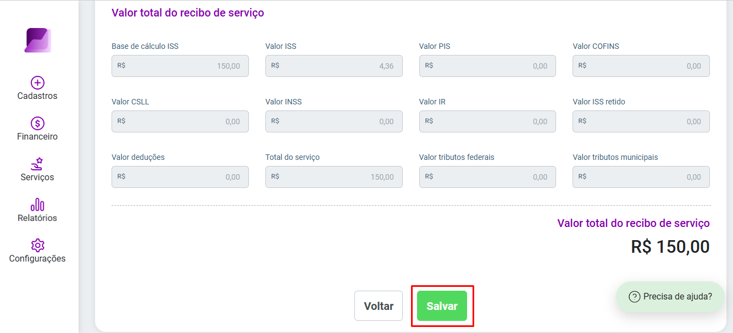Open Relatórios bar-chart icon
This screenshot has width=733, height=333.
(37, 204)
